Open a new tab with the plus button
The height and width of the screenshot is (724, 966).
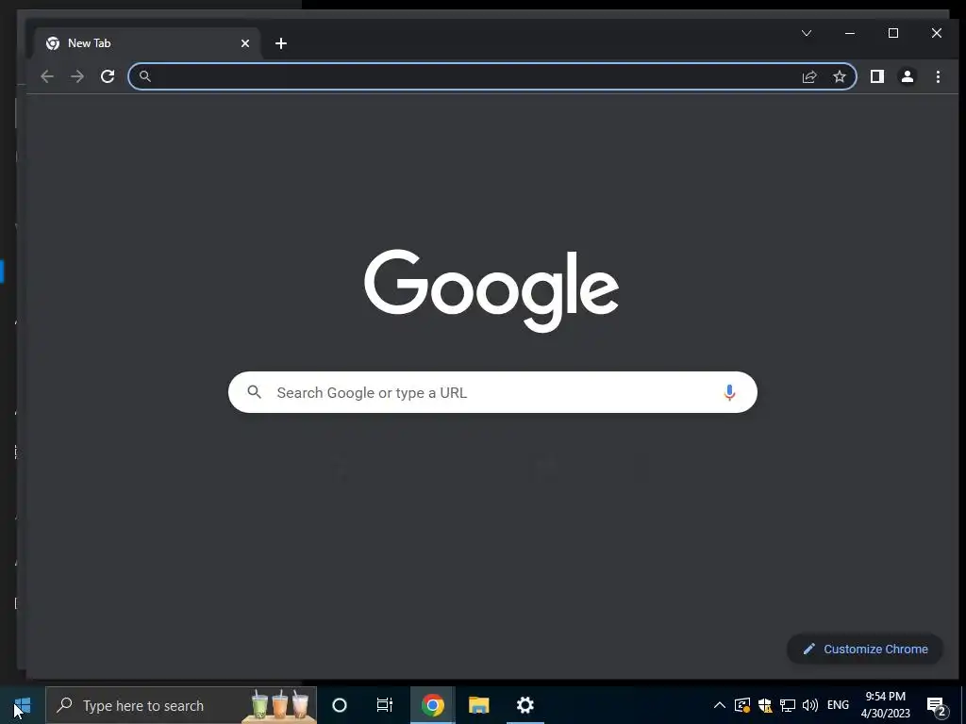(281, 43)
